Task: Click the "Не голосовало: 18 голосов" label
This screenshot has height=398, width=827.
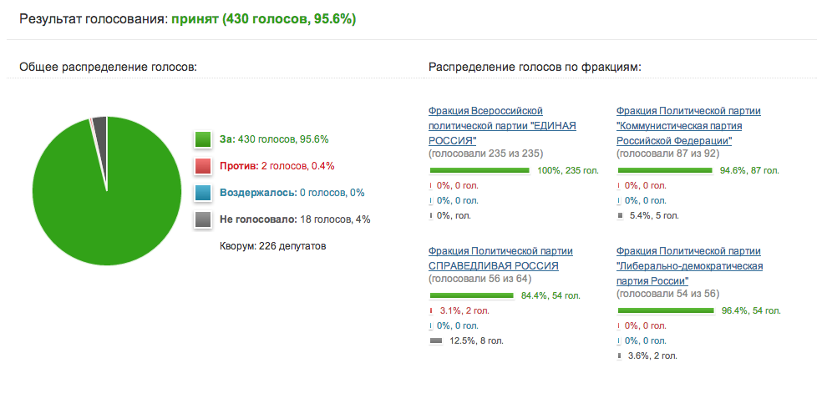Action: tap(295, 219)
